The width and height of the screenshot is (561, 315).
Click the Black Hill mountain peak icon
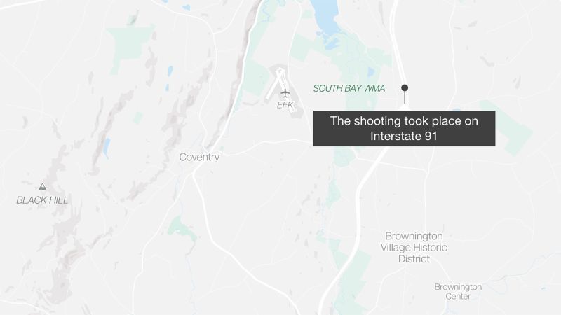(43, 186)
